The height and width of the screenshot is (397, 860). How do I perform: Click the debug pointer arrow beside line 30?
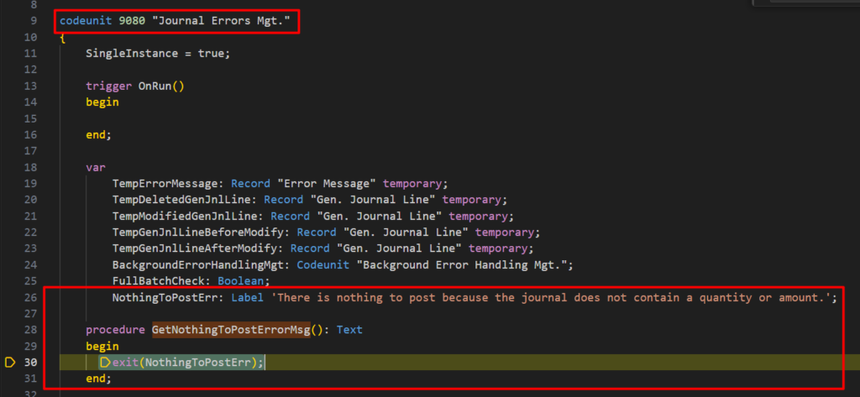[10, 363]
